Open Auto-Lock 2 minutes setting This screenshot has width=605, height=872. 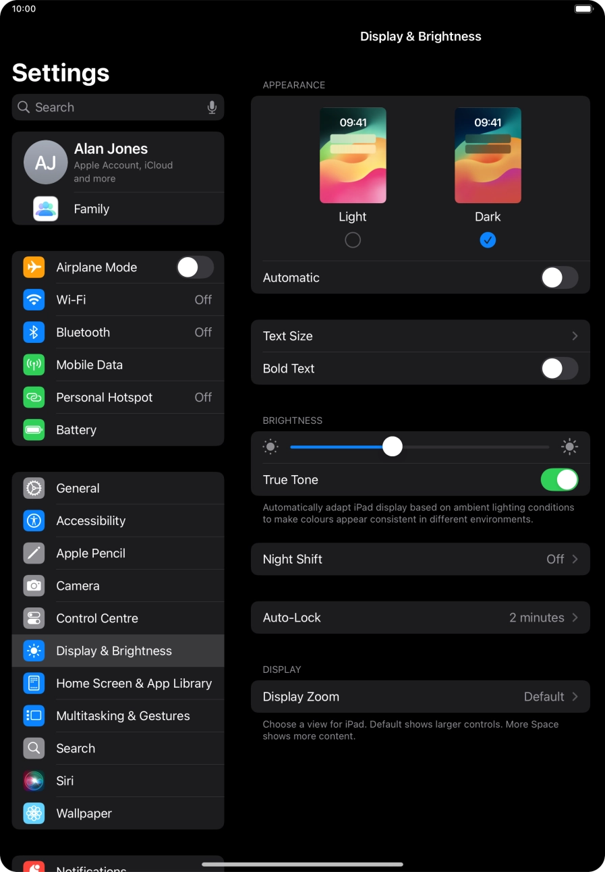point(420,618)
